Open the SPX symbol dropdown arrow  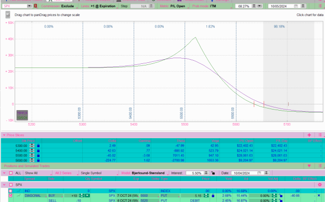[29, 6]
